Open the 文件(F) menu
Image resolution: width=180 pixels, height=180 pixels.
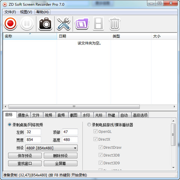click(x=10, y=12)
